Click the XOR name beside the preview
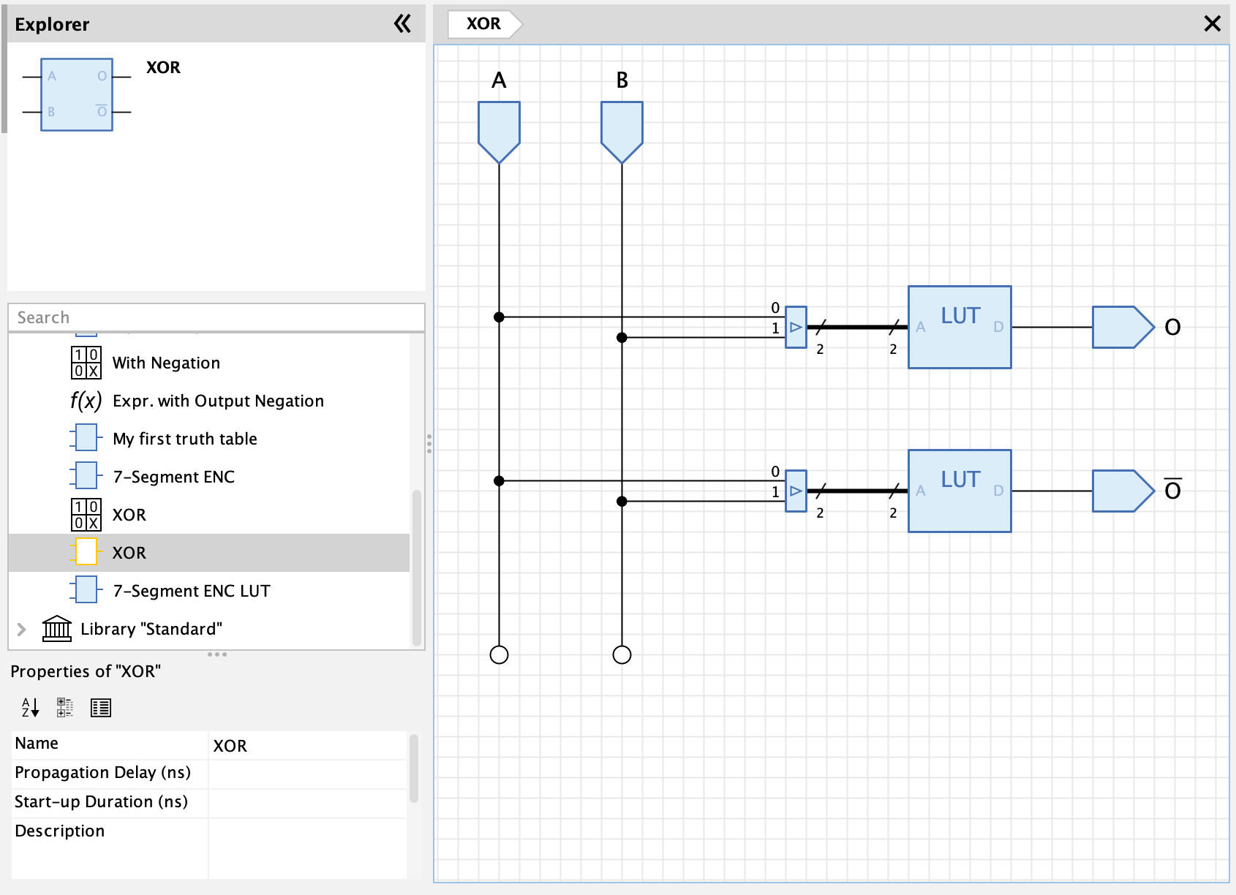Viewport: 1236px width, 895px height. (163, 67)
